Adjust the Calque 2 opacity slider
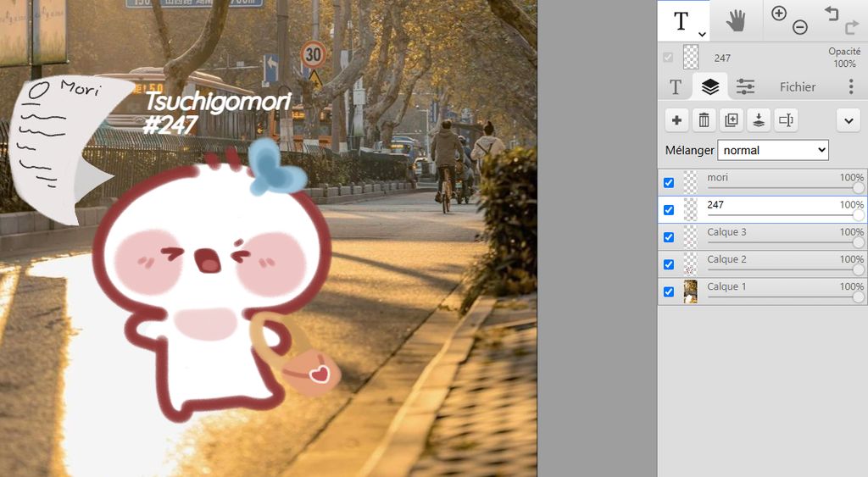The width and height of the screenshot is (868, 477). 786,269
